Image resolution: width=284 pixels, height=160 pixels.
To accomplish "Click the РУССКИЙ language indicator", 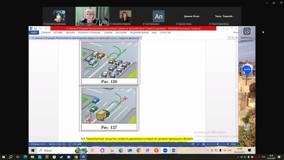I will tap(77, 144).
